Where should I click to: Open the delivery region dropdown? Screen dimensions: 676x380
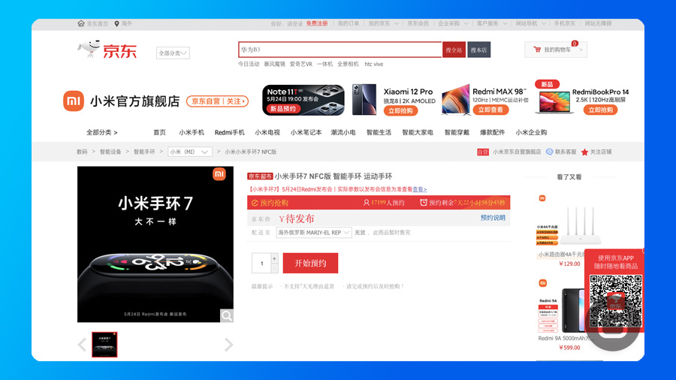point(314,233)
